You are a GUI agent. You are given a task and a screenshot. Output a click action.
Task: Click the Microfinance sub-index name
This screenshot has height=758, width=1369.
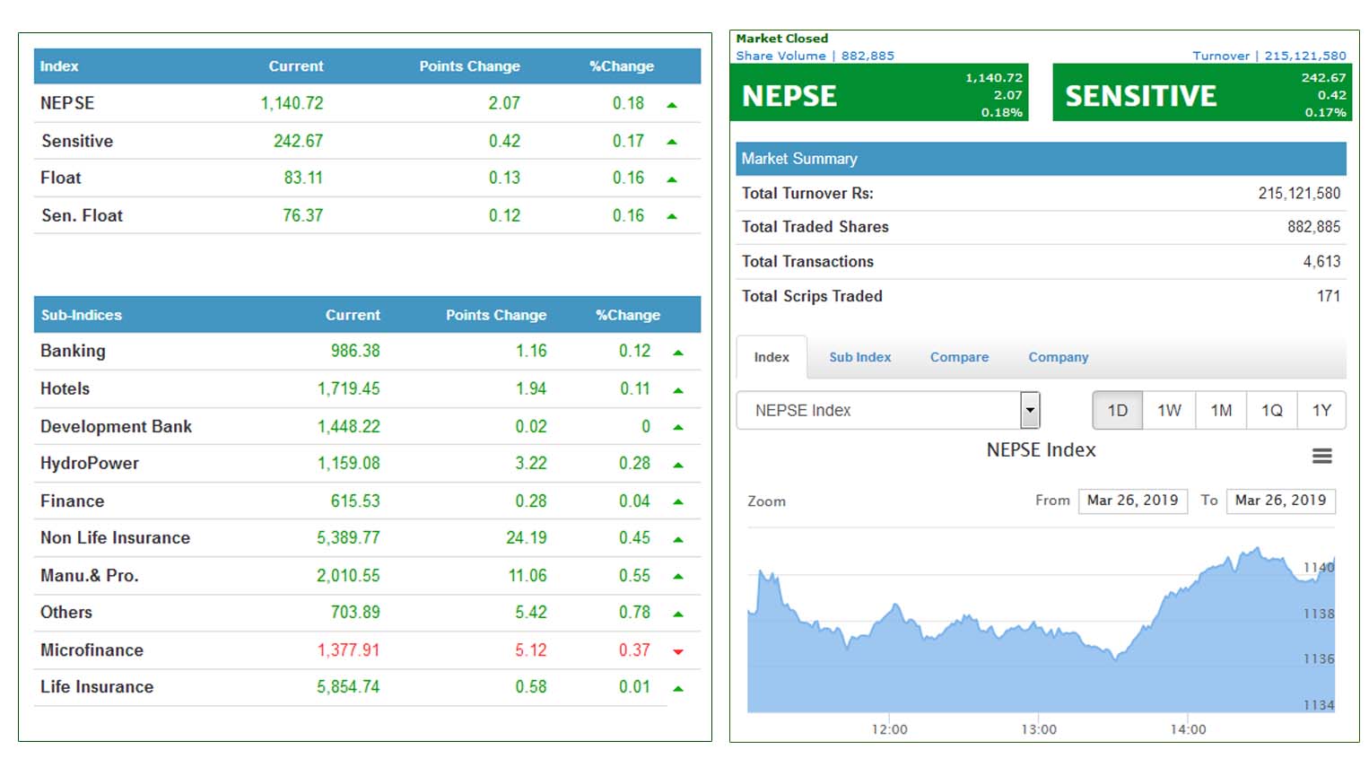point(92,649)
